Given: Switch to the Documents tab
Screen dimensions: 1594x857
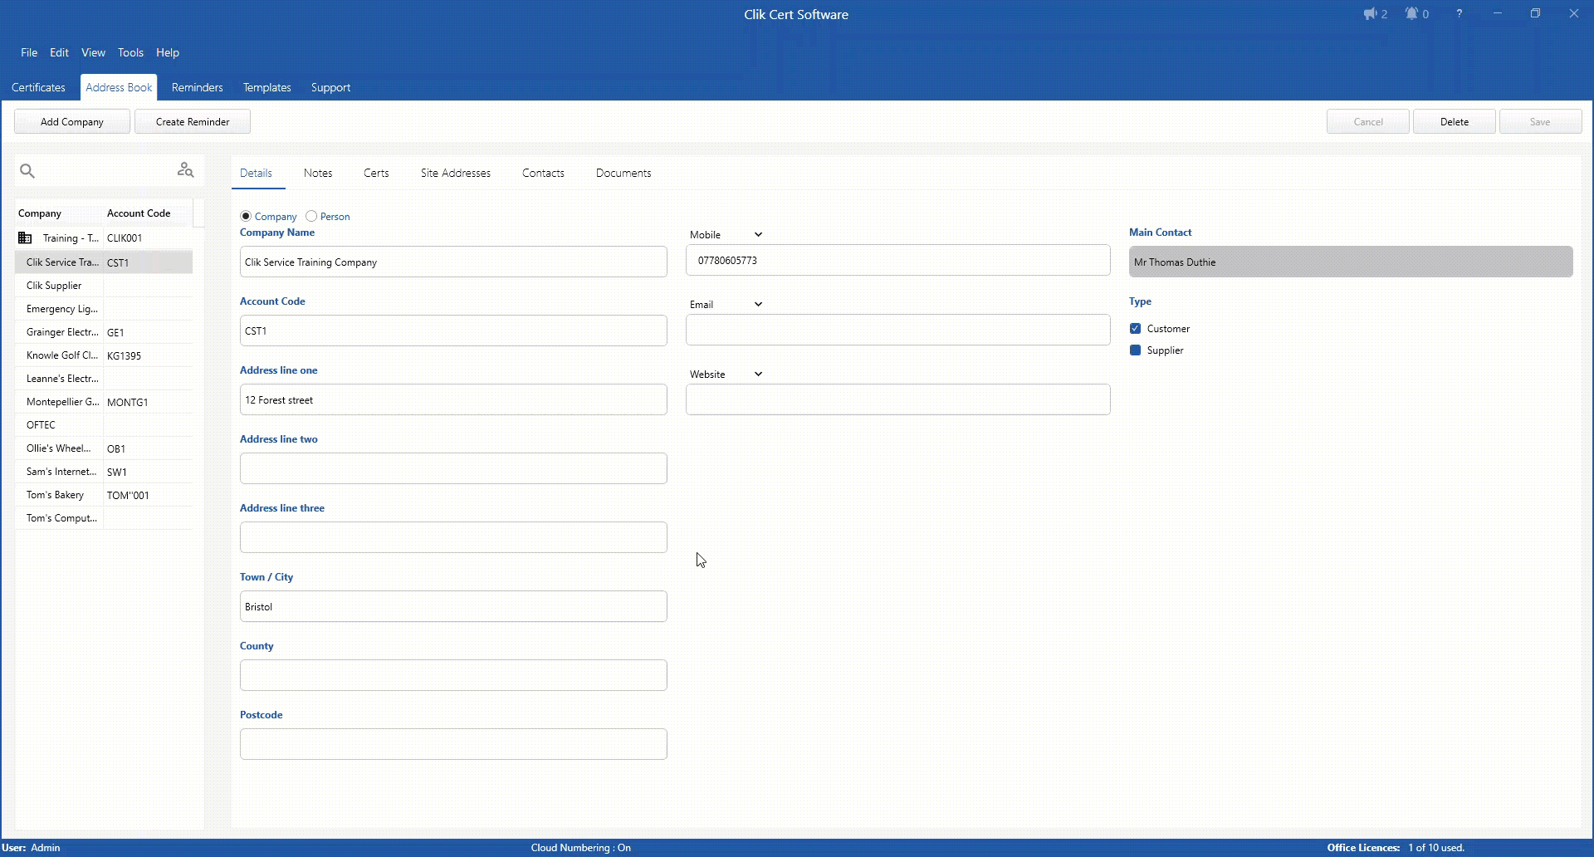Looking at the screenshot, I should 623,173.
